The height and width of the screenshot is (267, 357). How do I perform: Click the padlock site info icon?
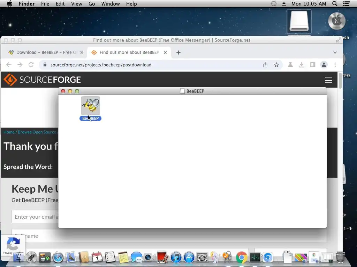[x=45, y=65]
